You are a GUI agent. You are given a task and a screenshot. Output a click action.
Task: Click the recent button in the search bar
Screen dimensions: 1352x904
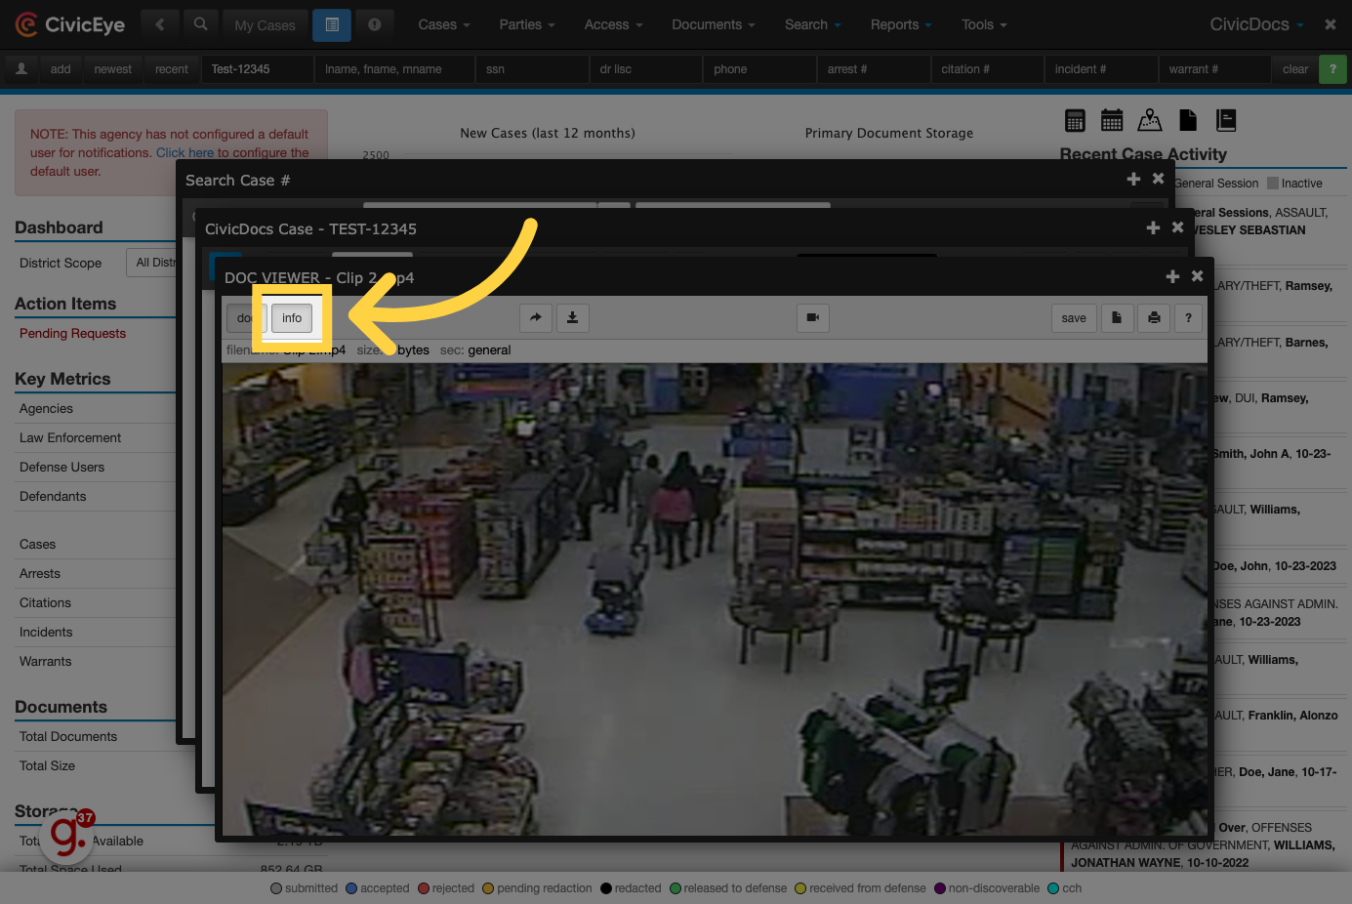(172, 69)
